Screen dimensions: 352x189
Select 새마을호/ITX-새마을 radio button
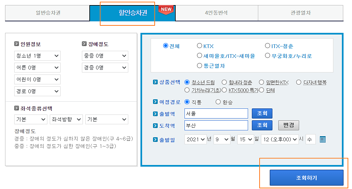(199, 56)
